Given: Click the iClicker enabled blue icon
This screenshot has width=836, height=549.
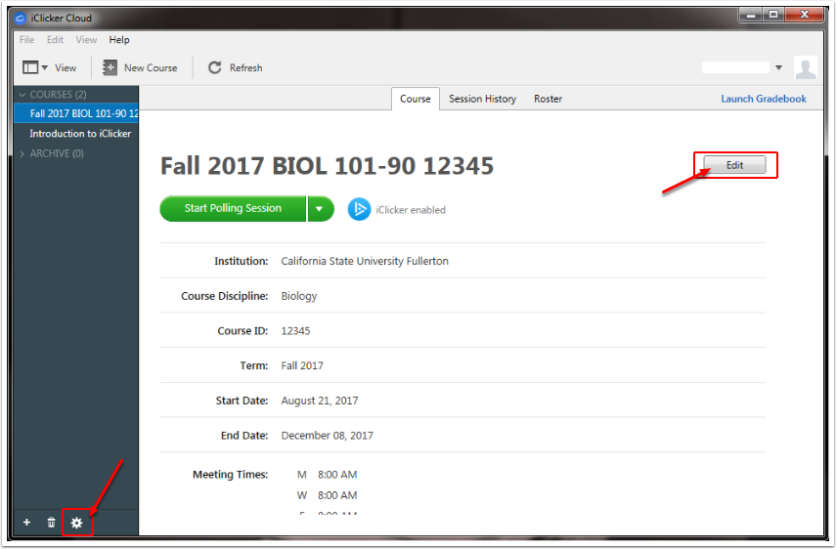Looking at the screenshot, I should click(359, 209).
